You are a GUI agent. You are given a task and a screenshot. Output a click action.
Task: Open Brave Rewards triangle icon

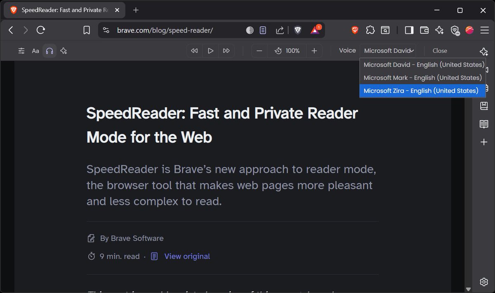[x=315, y=30]
